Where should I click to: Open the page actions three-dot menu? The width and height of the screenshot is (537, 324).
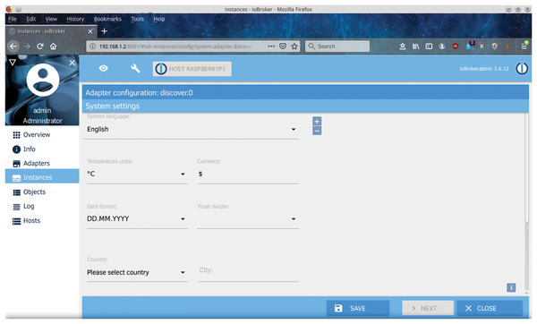coord(271,47)
